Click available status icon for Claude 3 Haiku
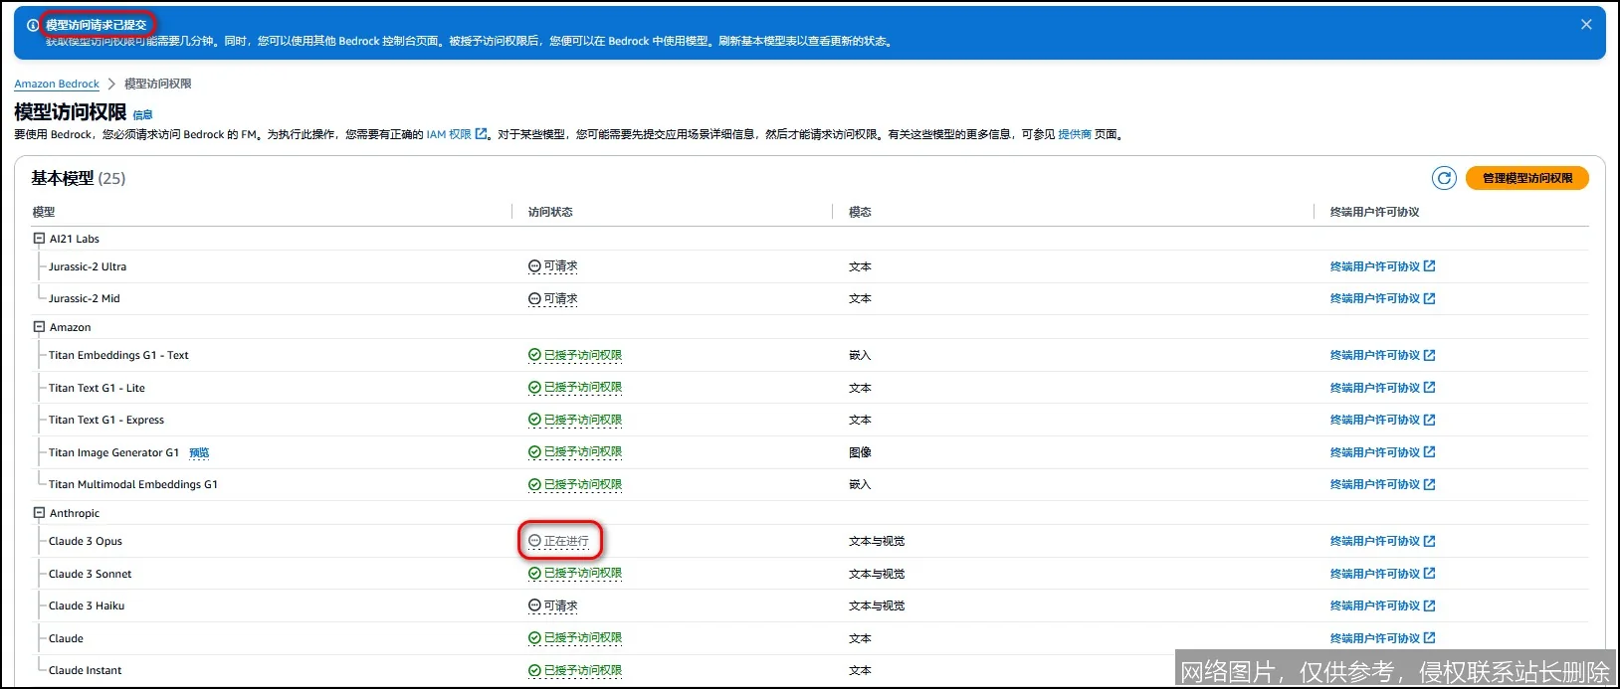1620x689 pixels. point(534,605)
